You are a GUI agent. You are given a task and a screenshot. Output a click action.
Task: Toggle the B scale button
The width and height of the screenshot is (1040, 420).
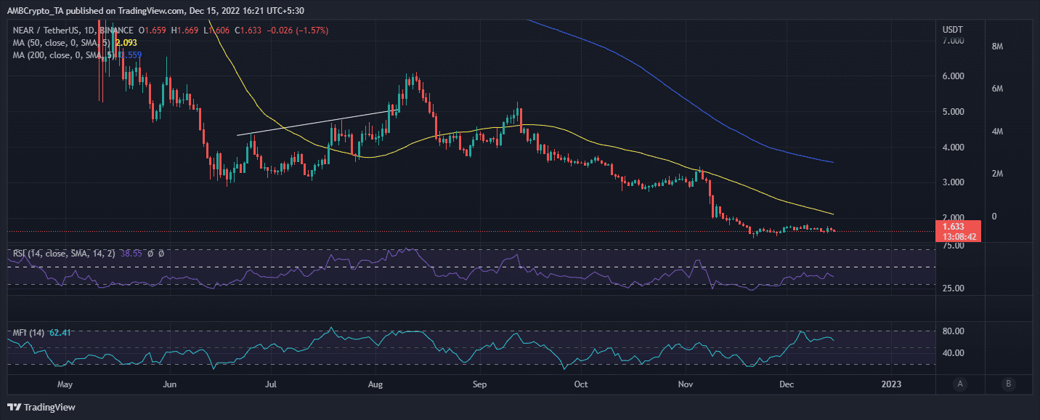1007,384
